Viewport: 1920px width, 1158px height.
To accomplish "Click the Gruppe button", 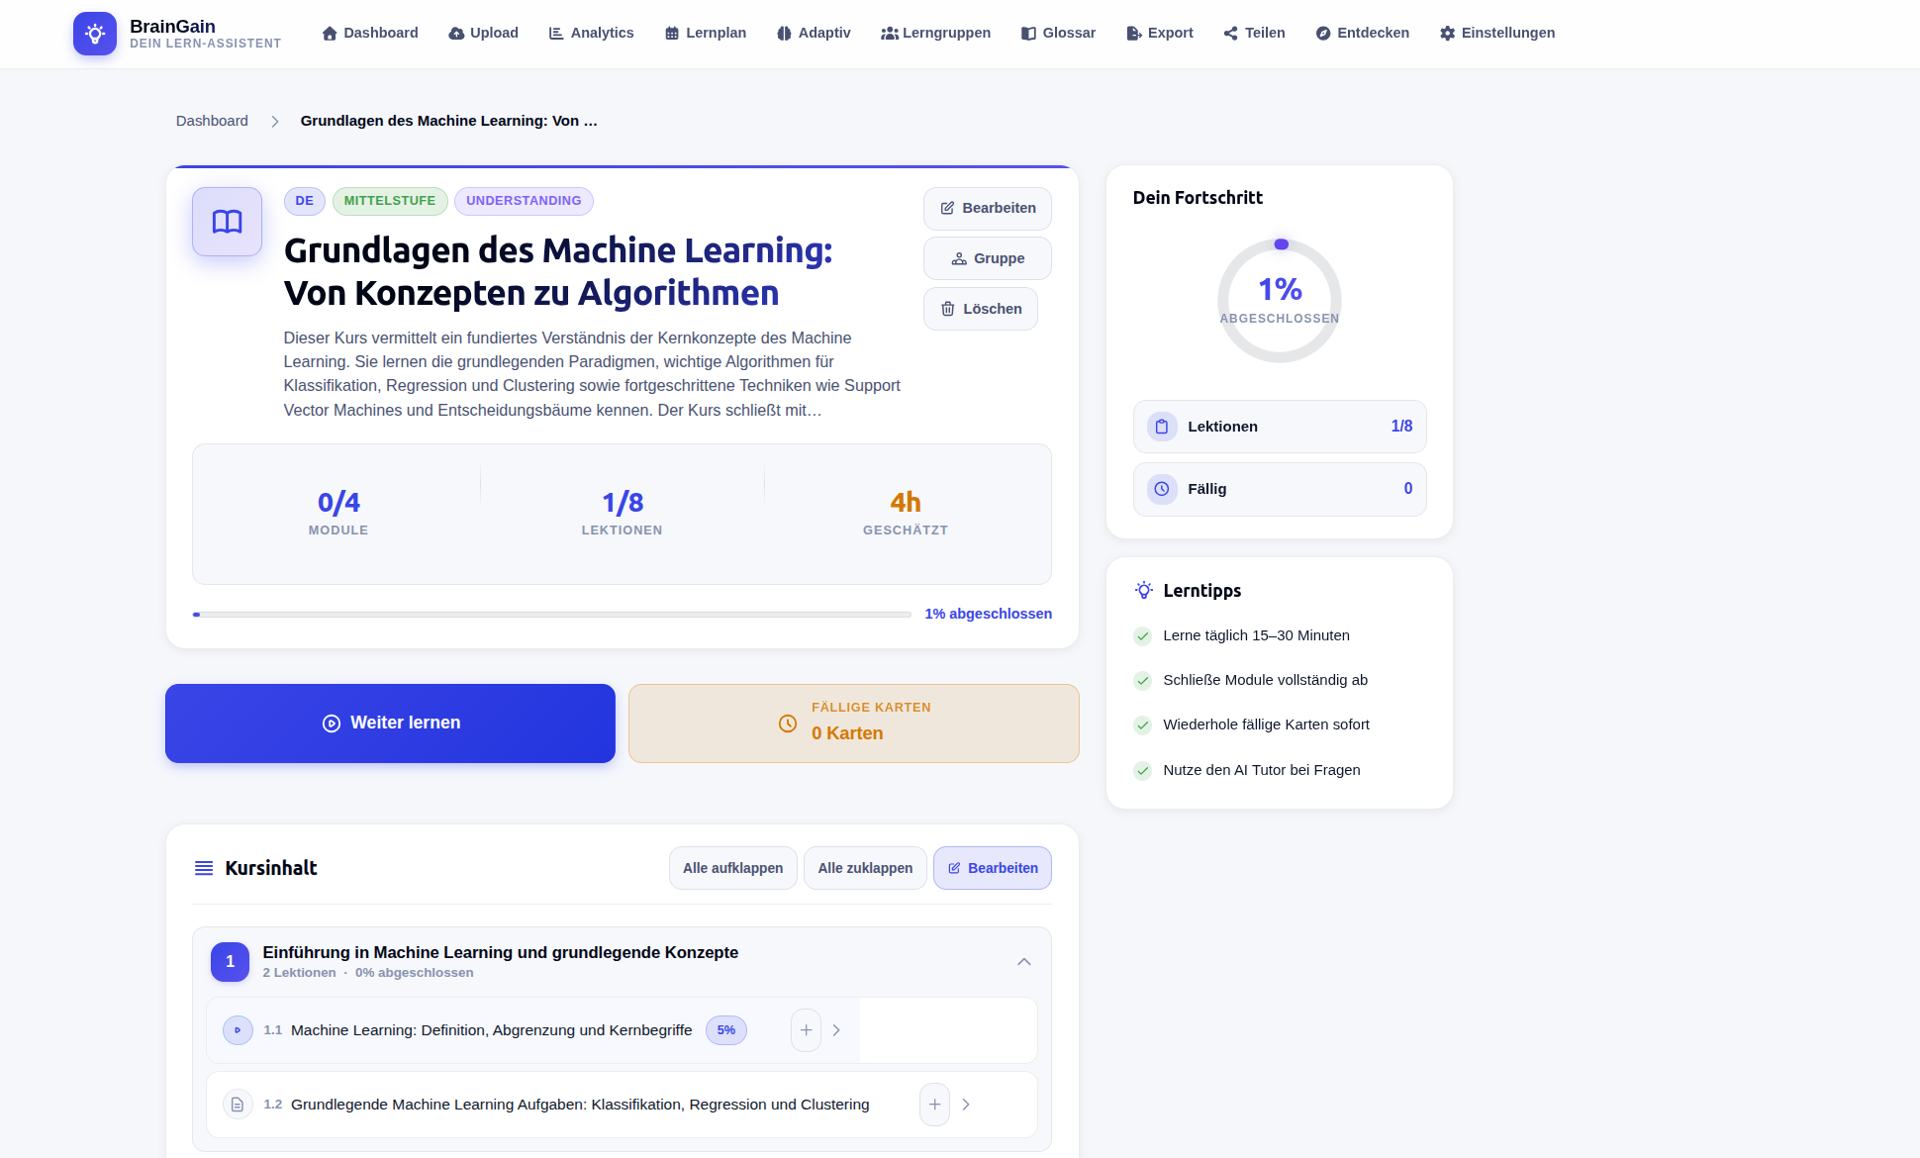I will click(x=988, y=258).
